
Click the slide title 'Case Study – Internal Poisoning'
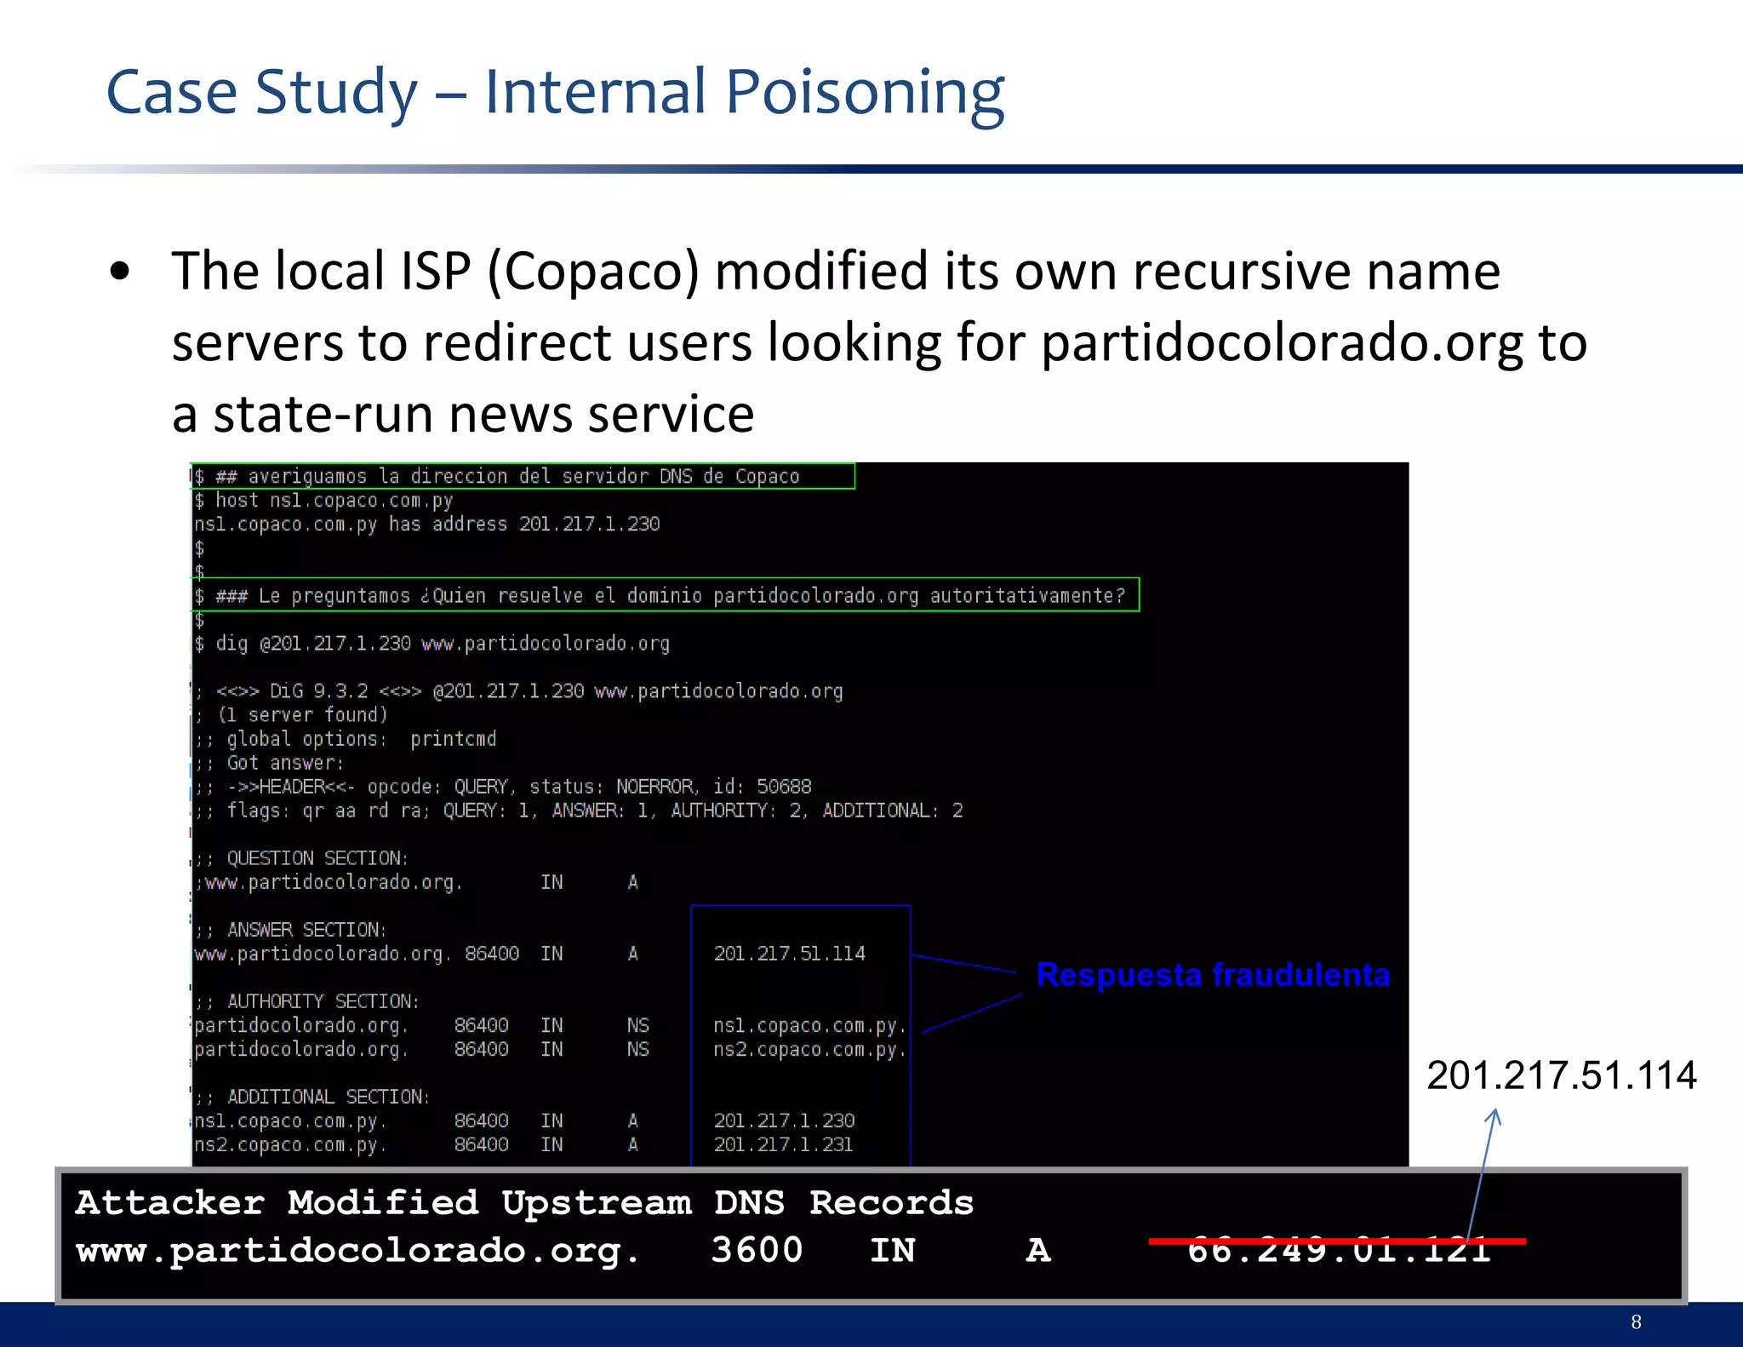(x=555, y=92)
